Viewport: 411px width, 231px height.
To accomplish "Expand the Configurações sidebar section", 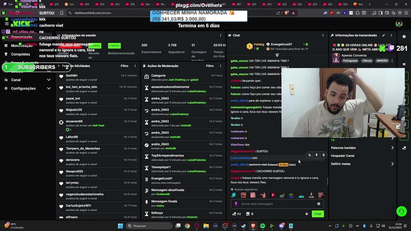I will [x=49, y=88].
